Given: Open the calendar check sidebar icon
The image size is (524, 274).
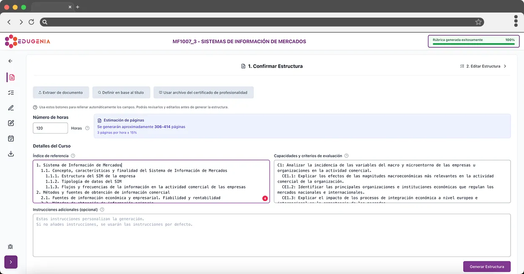Looking at the screenshot, I should click(11, 138).
